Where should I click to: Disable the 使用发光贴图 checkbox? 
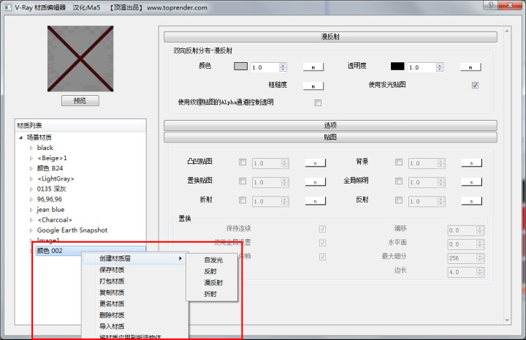coord(475,85)
